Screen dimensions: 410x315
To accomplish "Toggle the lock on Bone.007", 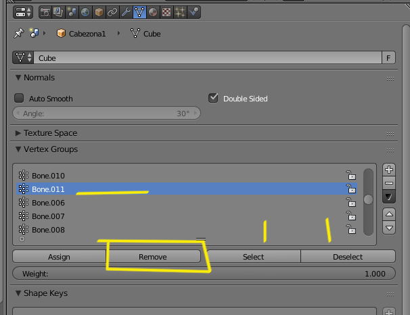I will [x=351, y=216].
